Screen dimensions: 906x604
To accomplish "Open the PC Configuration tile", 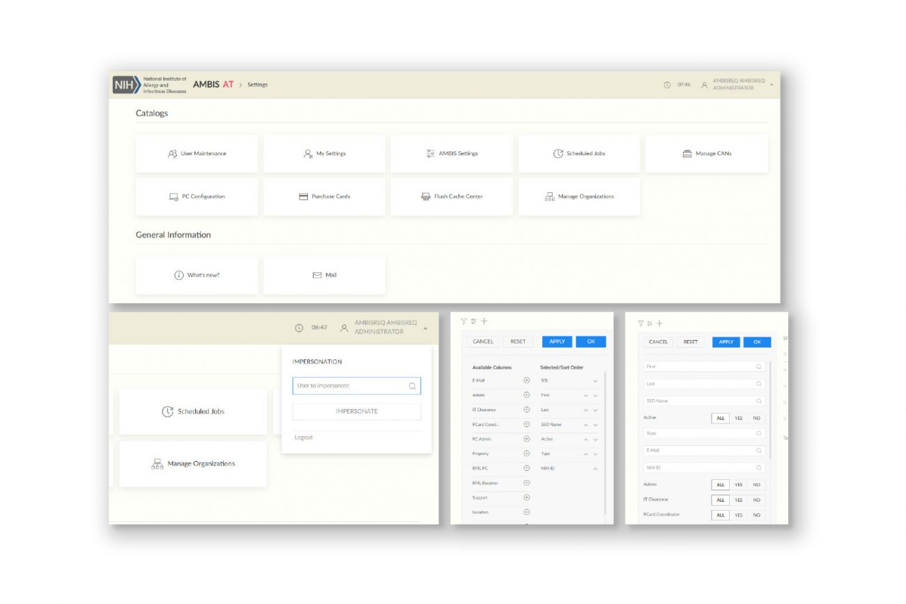I will coord(197,197).
